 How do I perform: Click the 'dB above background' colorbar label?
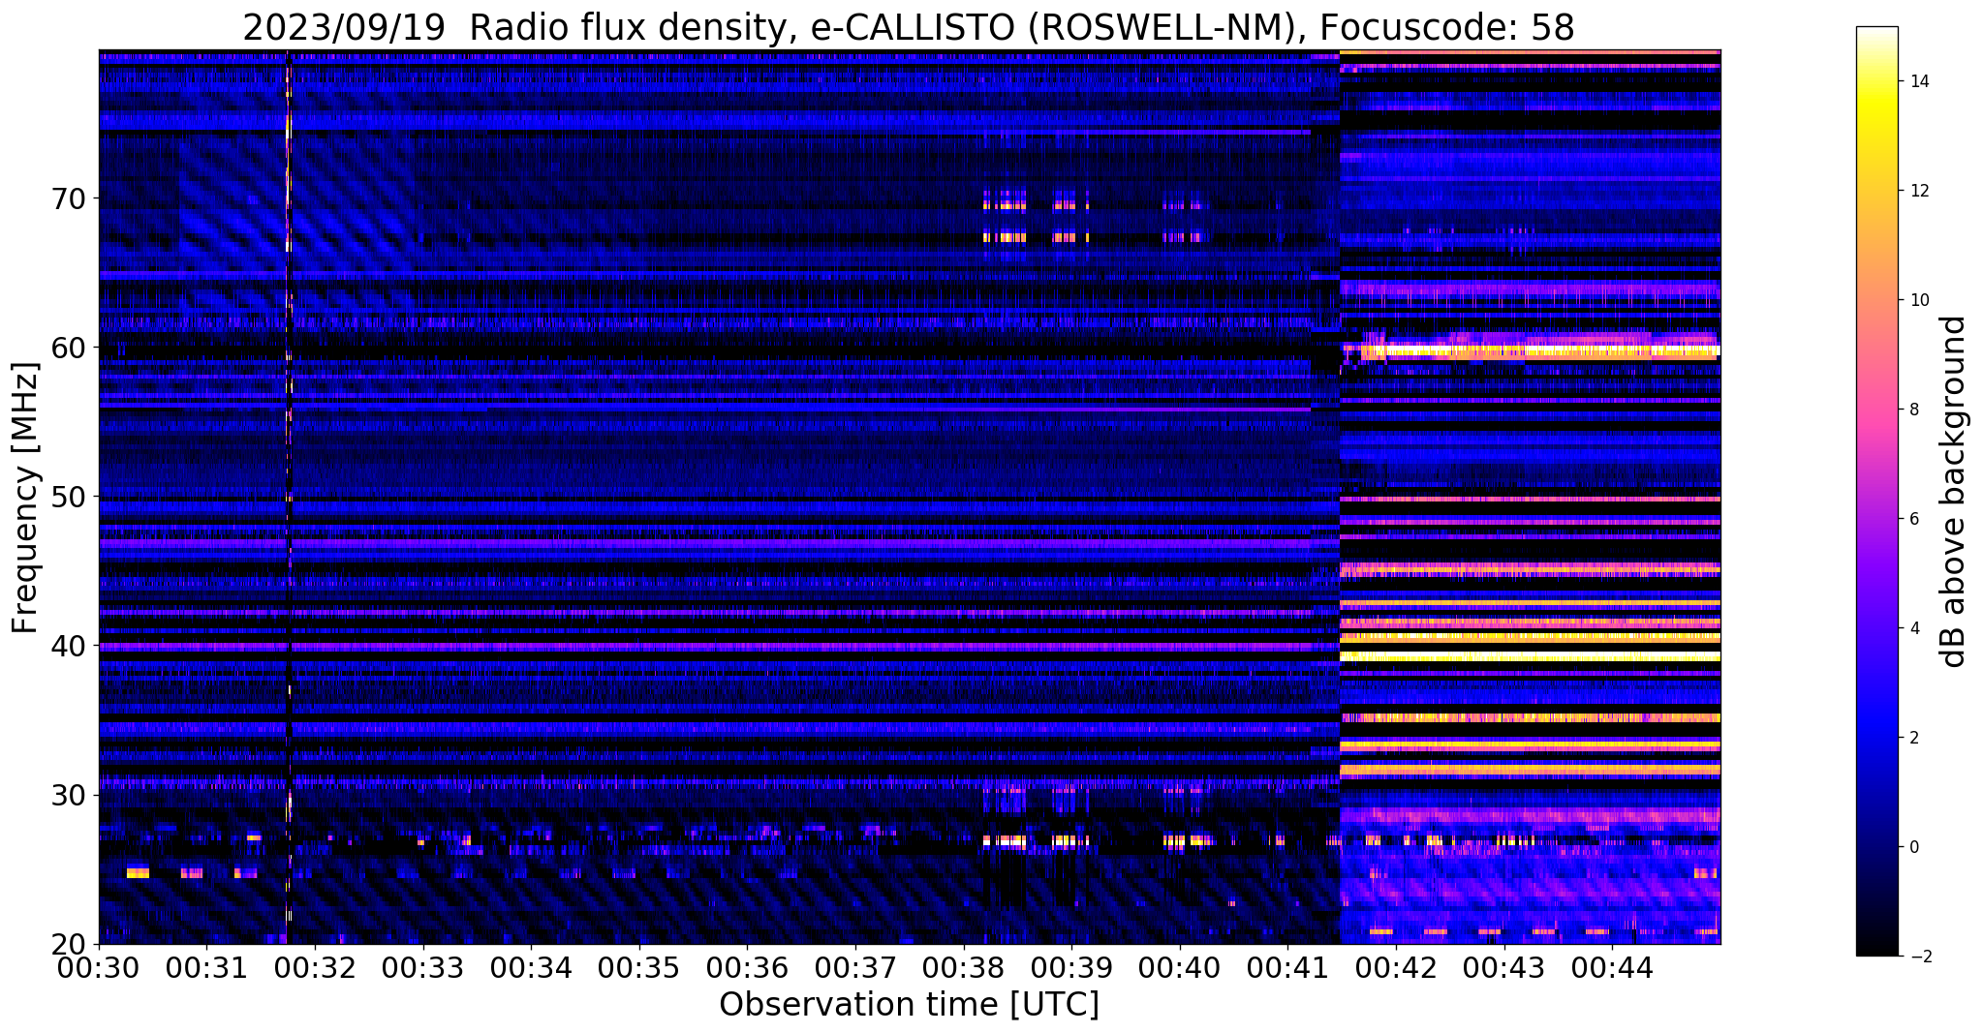1954,492
